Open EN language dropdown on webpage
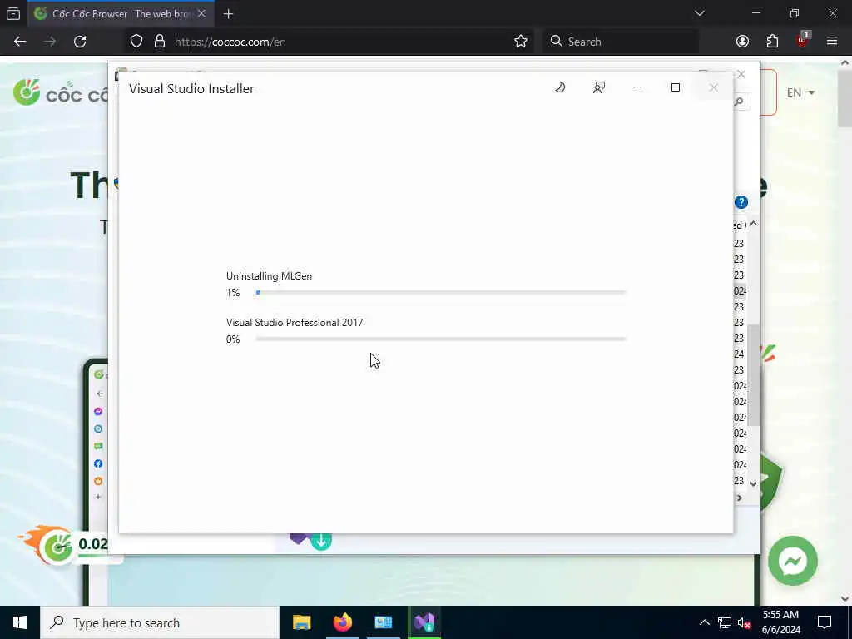Image resolution: width=852 pixels, height=639 pixels. 801,92
